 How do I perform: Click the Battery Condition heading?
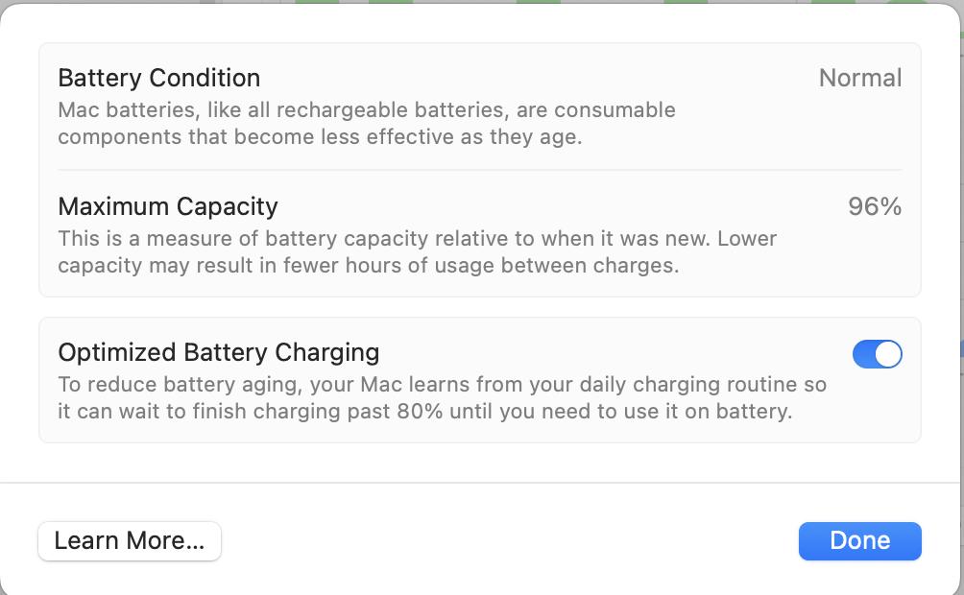(x=159, y=78)
